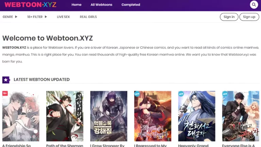The image size is (261, 147).
Task: Open A Friendship So cover thumbnail
Action: coord(21,116)
